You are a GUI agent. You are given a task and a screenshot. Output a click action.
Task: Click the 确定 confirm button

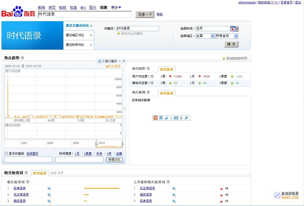click(231, 44)
